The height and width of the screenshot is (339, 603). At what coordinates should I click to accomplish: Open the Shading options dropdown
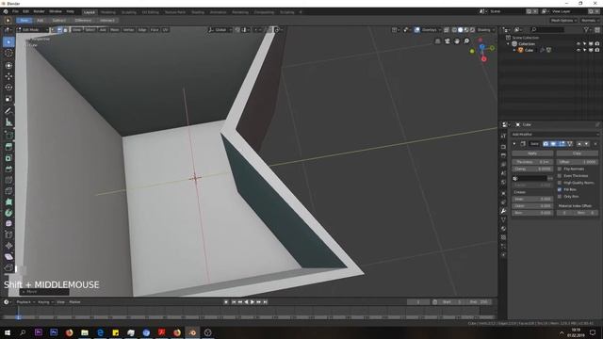[x=486, y=29]
